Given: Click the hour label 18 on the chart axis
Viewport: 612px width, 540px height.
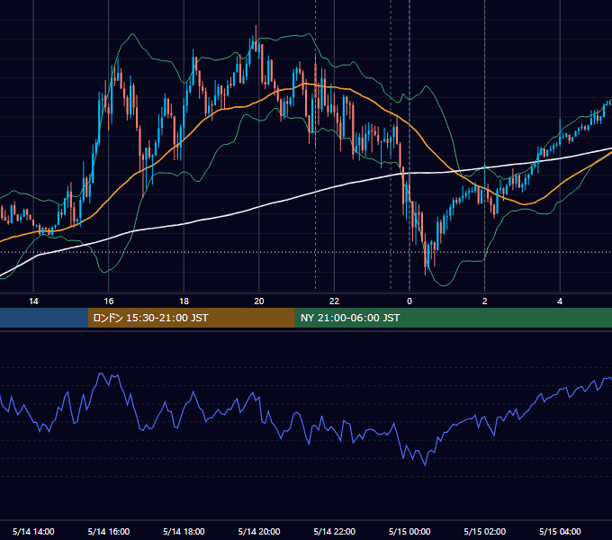Looking at the screenshot, I should click(184, 301).
